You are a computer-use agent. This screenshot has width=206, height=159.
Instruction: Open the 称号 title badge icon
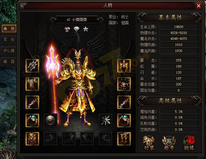click(x=169, y=143)
